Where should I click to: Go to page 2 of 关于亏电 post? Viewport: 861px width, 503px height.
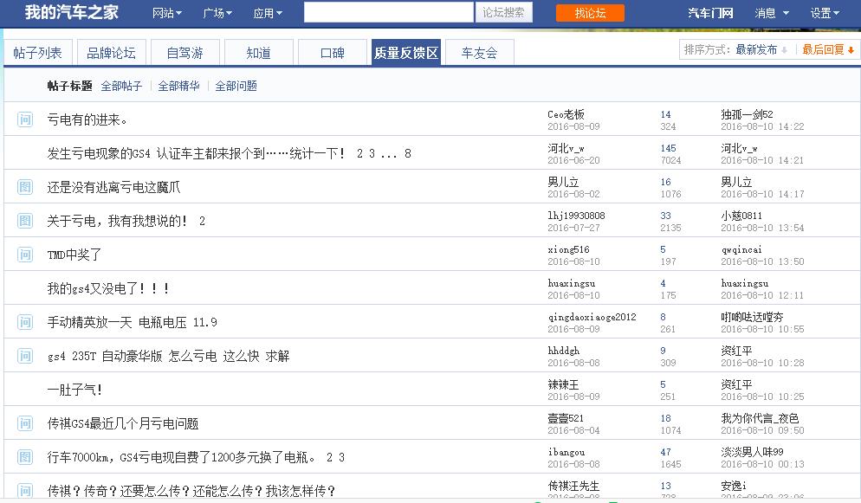click(202, 221)
